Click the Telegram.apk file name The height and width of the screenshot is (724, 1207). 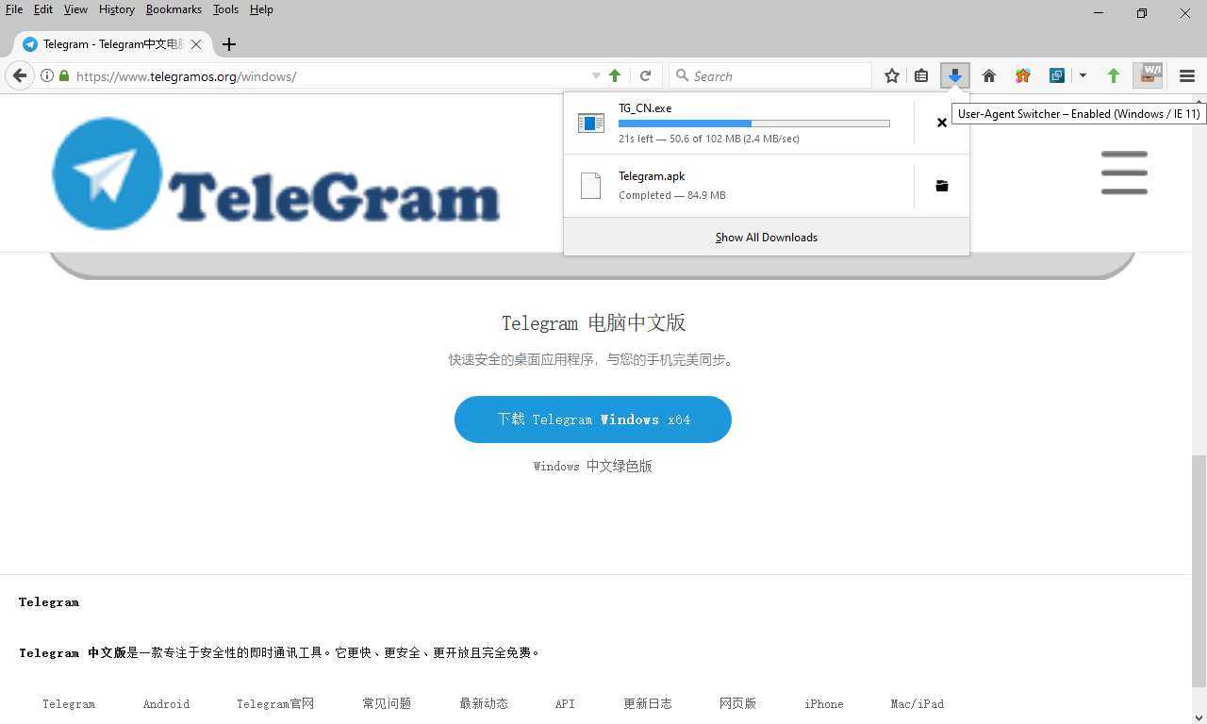click(x=652, y=176)
